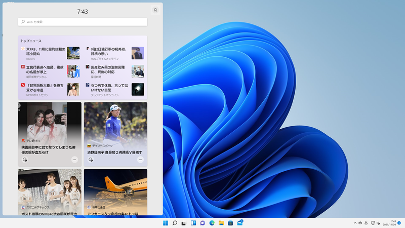Open 新華社通信 airplane card
The image size is (405, 228).
tap(116, 192)
